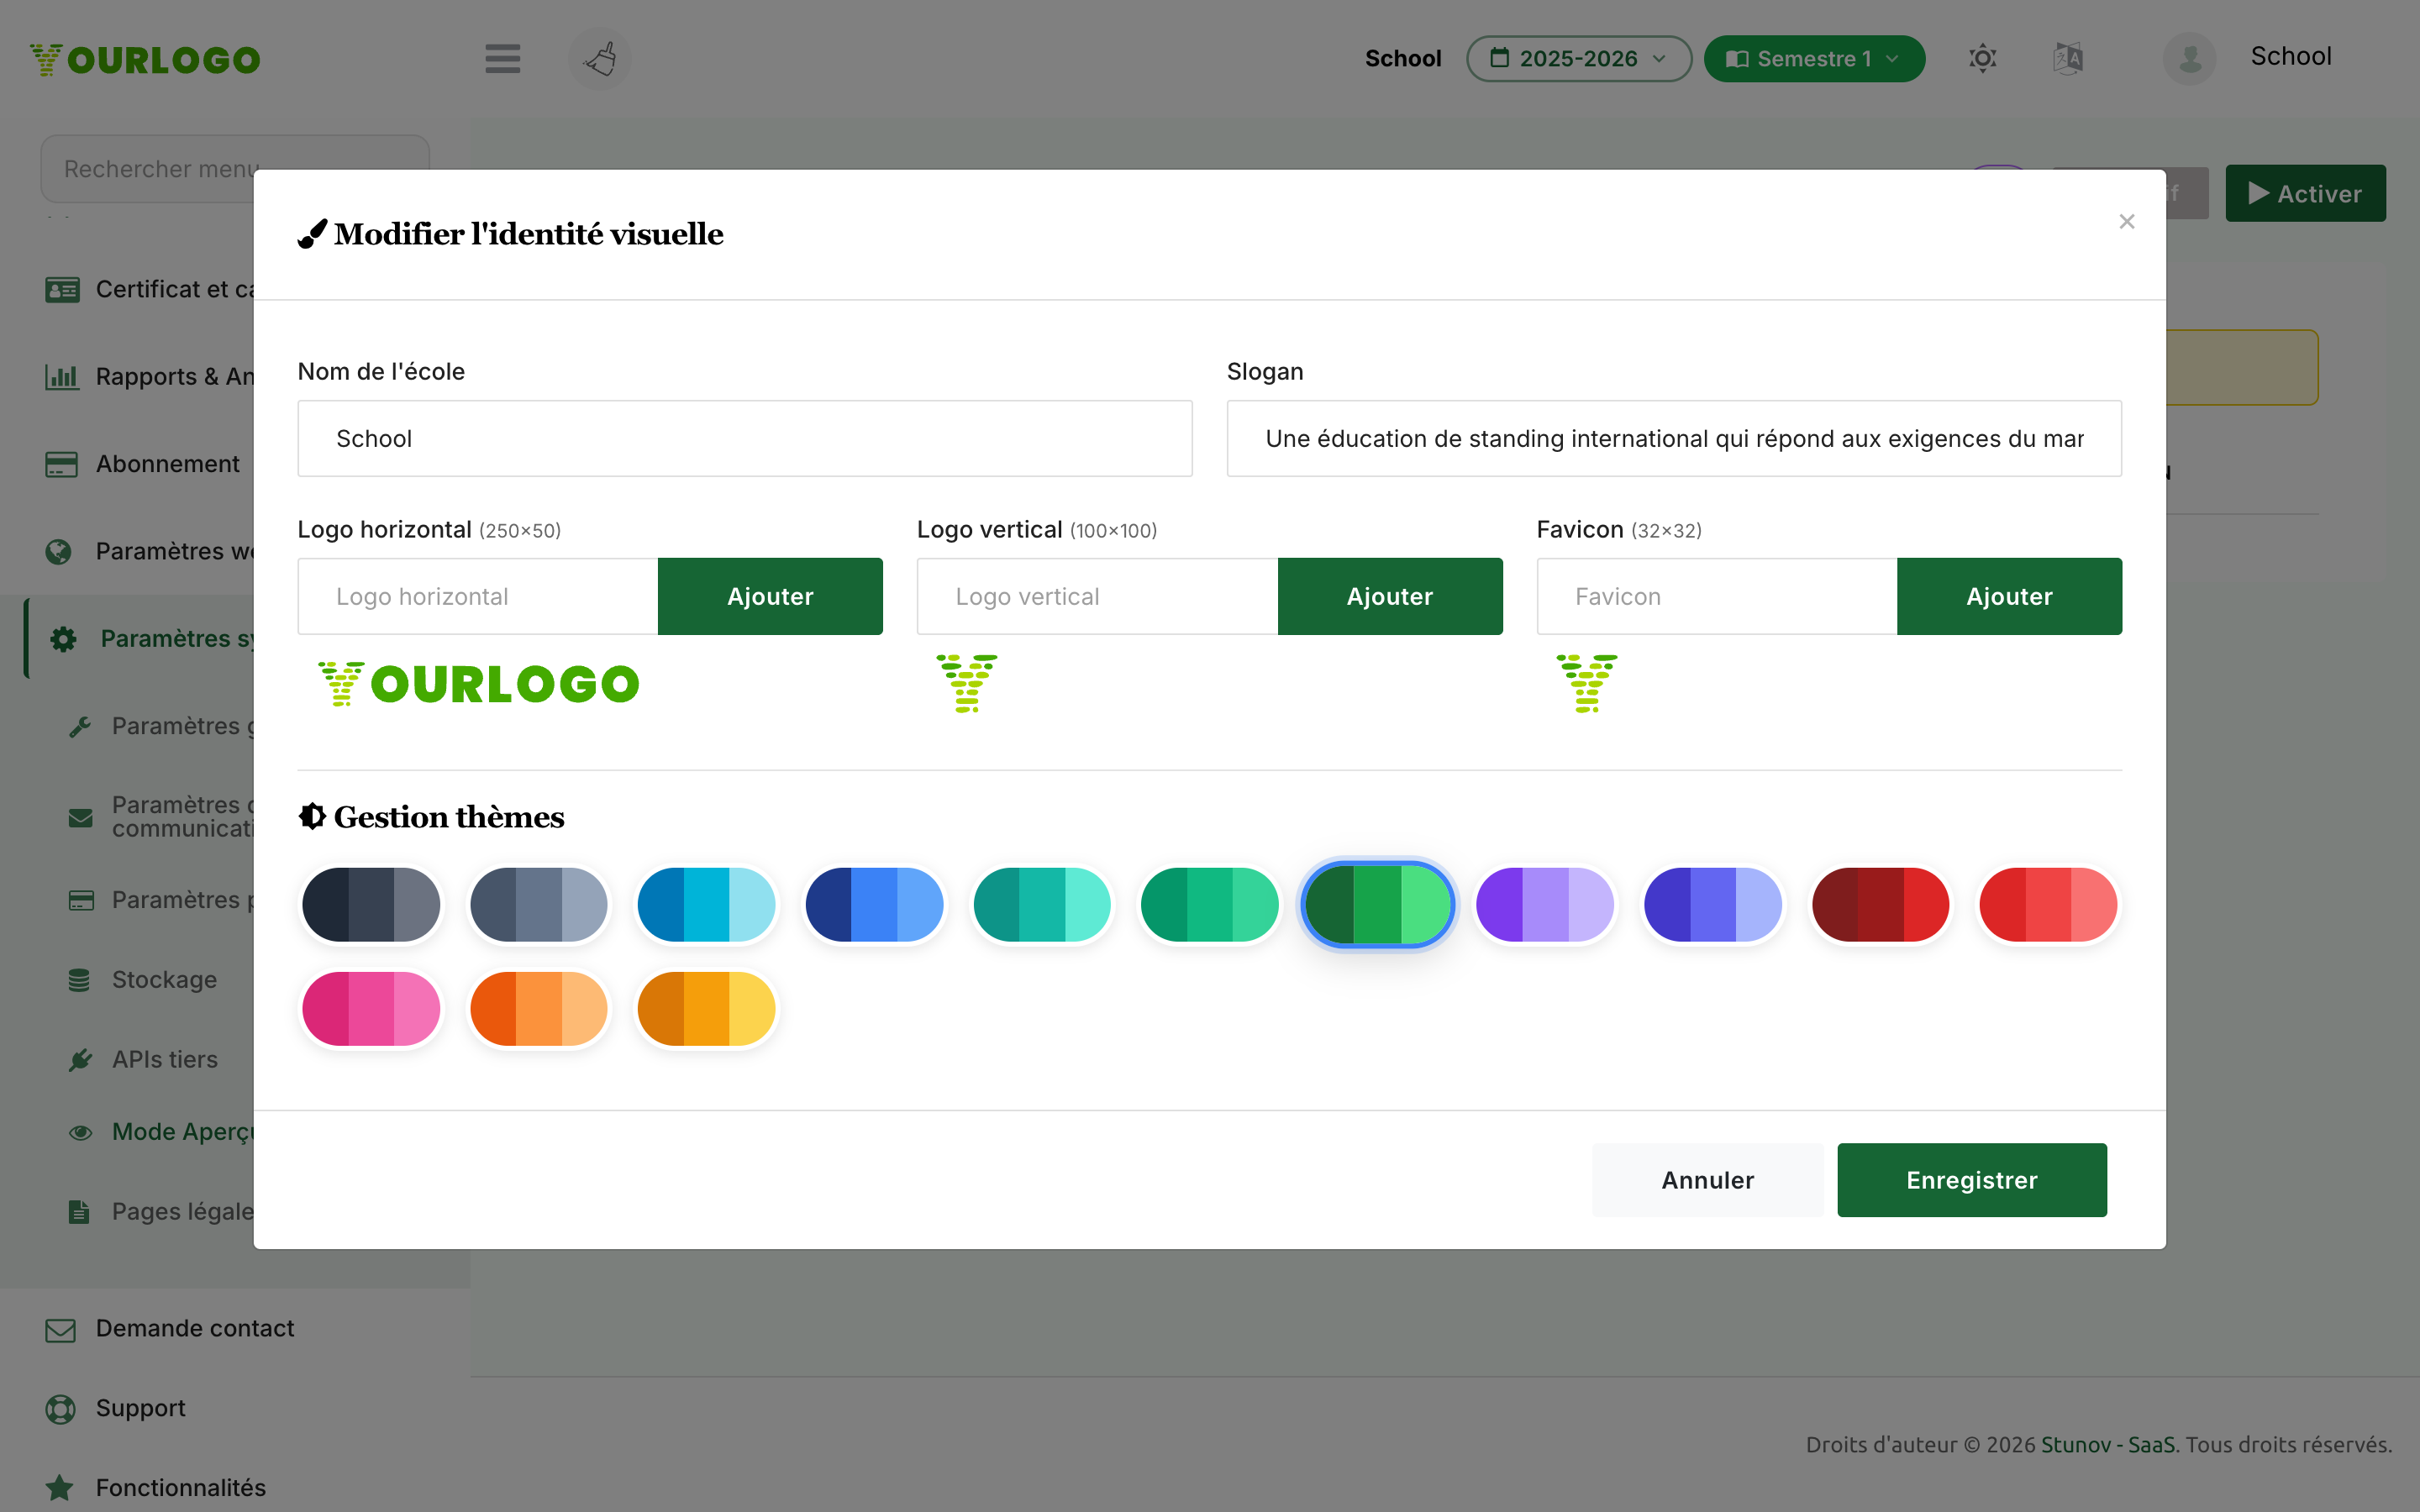This screenshot has width=2420, height=1512.
Task: Click the broom cache-clear icon
Action: click(x=600, y=58)
